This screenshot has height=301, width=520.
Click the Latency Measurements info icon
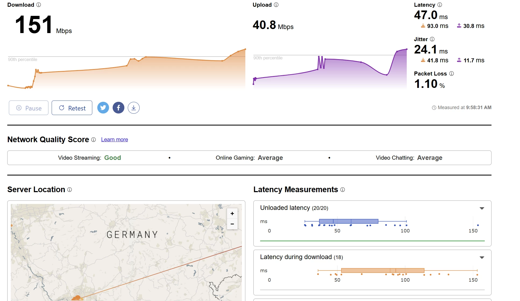click(x=342, y=190)
